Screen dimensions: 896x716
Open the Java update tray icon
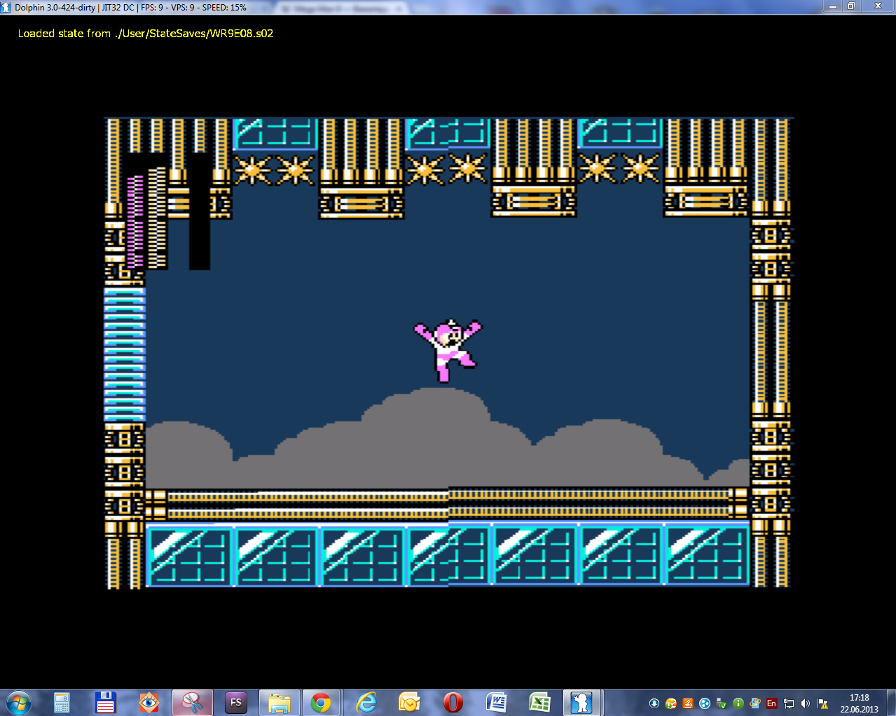[x=688, y=703]
